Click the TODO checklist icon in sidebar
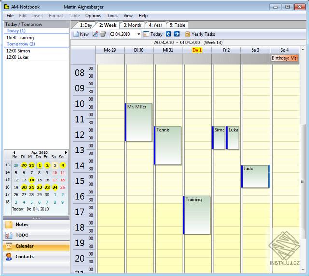309x276 pixels. 9,235
